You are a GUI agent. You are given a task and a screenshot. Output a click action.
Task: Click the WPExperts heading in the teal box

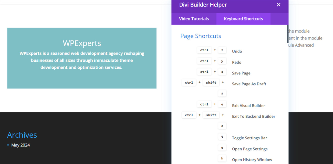tap(82, 43)
